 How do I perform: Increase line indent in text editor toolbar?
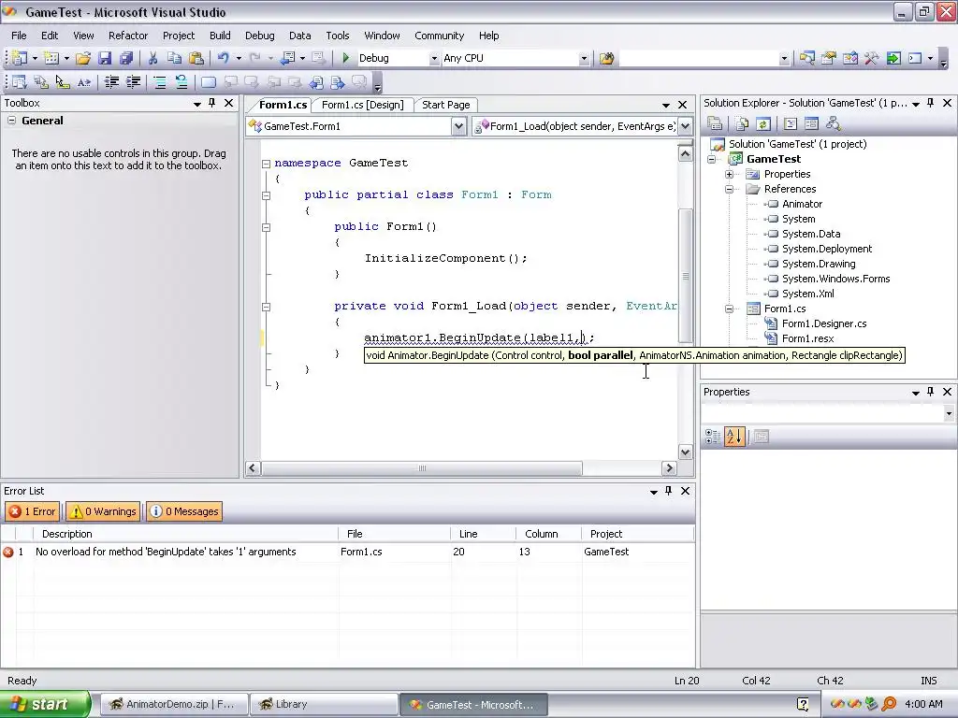pyautogui.click(x=133, y=82)
